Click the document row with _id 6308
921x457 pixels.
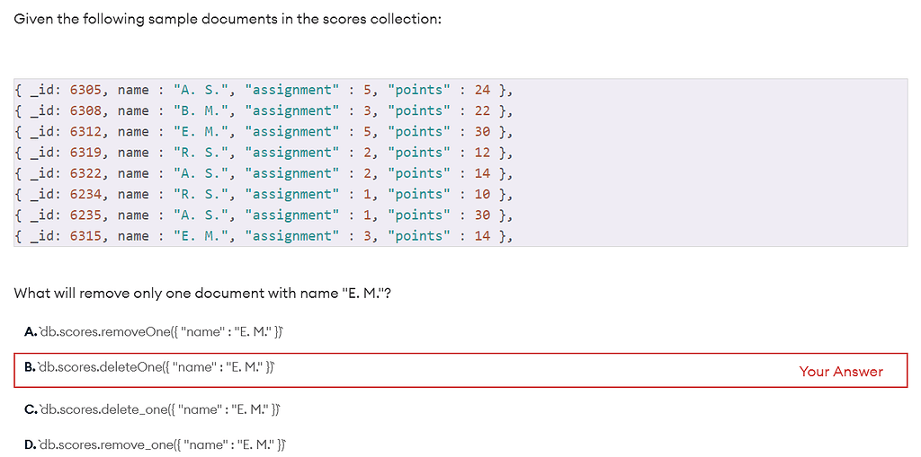pyautogui.click(x=264, y=110)
